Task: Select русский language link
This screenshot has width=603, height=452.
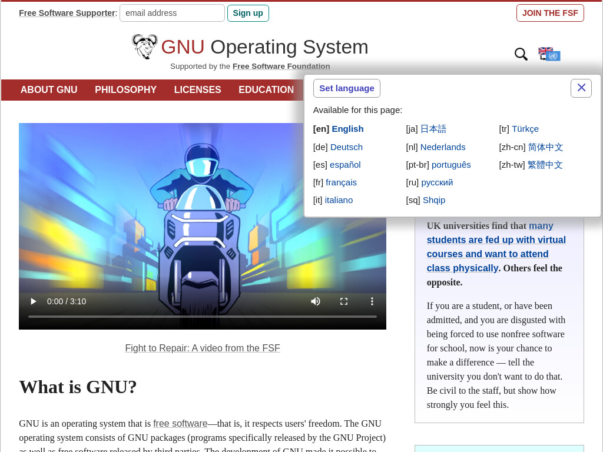Action: pyautogui.click(x=437, y=182)
